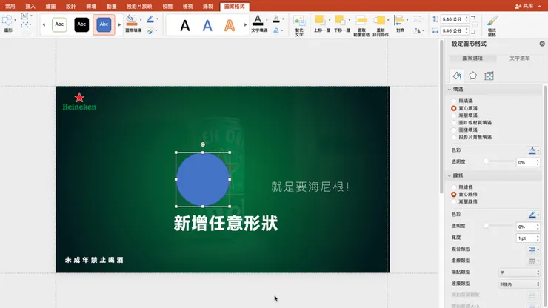Open the 動畫 Animations ribbon tab
The height and width of the screenshot is (308, 548).
112,6
